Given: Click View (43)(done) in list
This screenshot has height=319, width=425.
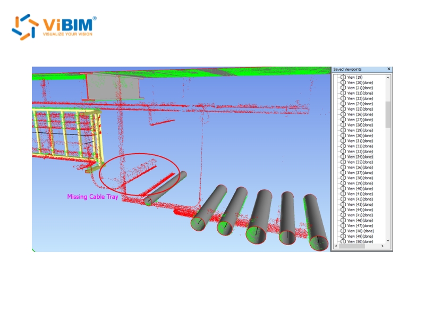Looking at the screenshot, I should point(360,204).
